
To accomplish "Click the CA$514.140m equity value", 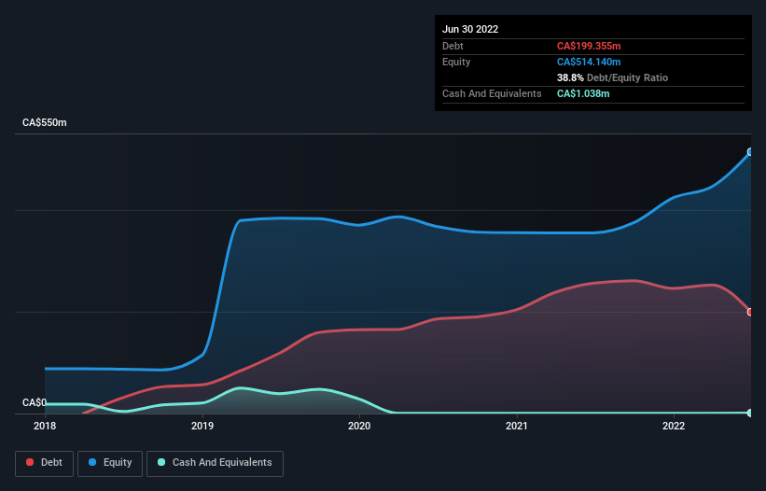I will (589, 62).
